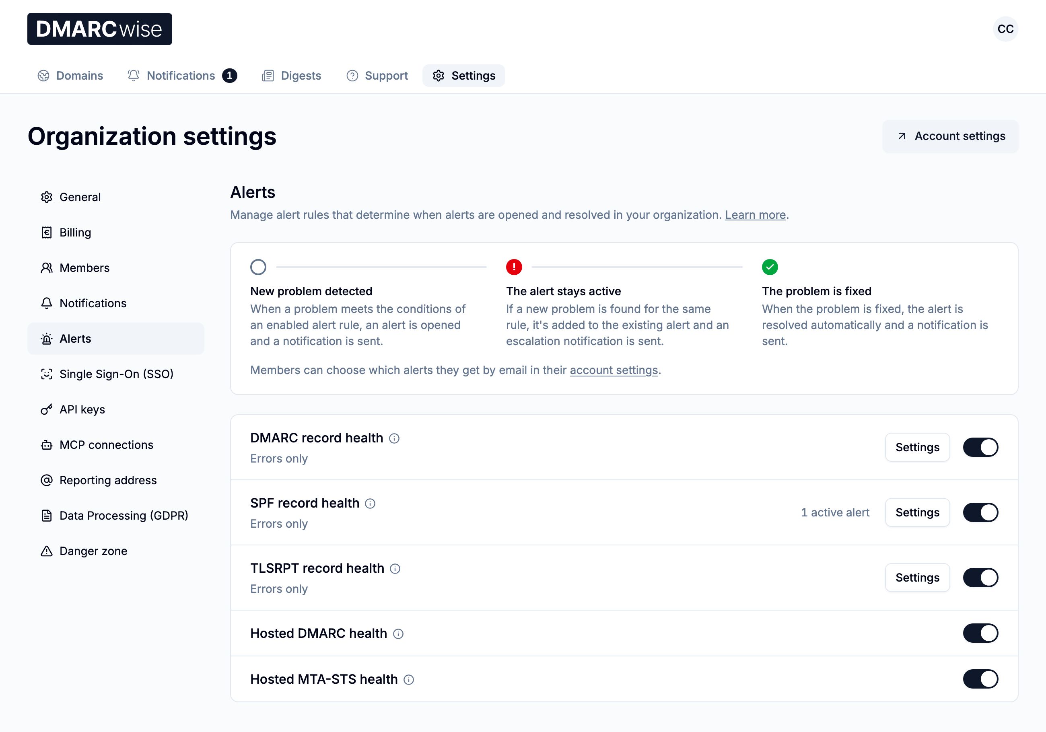Image resolution: width=1046 pixels, height=732 pixels.
Task: Click the Members people icon
Action: pyautogui.click(x=47, y=268)
